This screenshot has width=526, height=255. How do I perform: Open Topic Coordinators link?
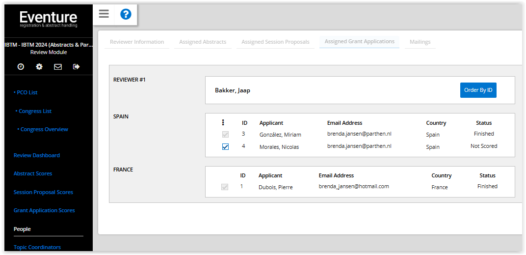click(x=37, y=247)
